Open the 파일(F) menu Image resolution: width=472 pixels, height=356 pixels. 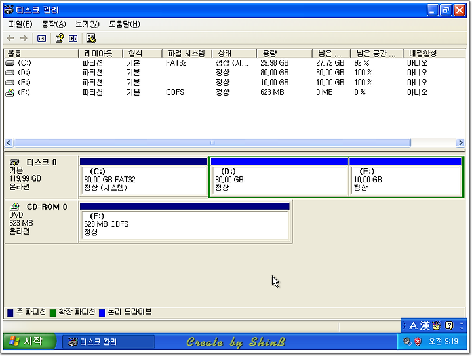click(x=20, y=24)
